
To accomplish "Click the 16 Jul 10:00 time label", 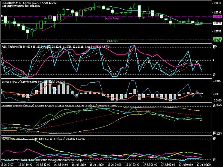I will coord(25,165).
